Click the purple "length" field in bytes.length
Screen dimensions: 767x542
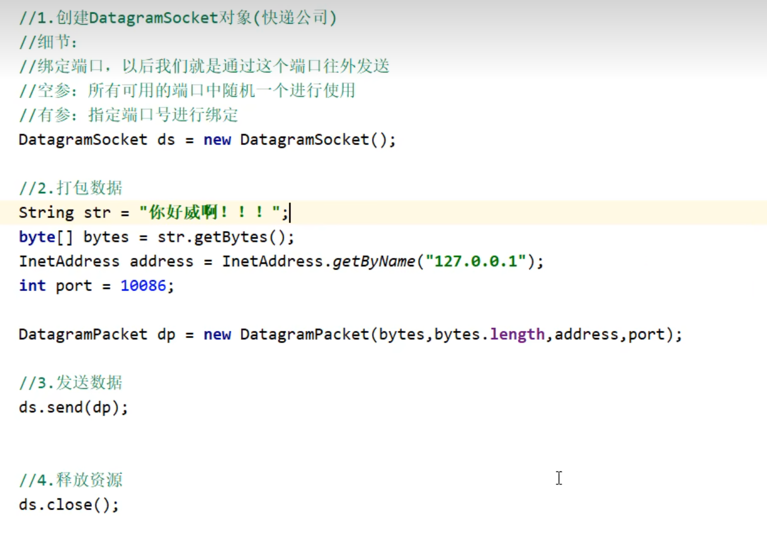517,334
